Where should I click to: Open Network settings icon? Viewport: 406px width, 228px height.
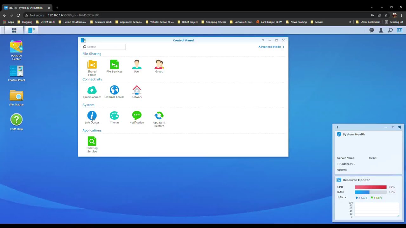coord(137,92)
